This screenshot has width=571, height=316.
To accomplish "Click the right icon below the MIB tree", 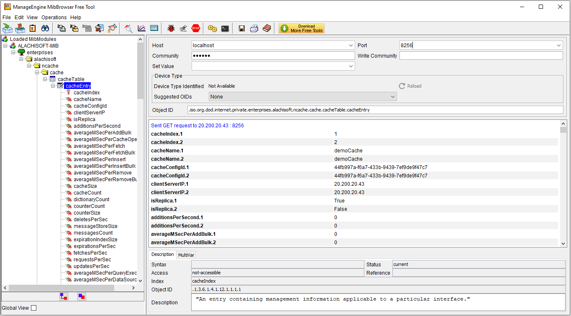I will (x=82, y=296).
